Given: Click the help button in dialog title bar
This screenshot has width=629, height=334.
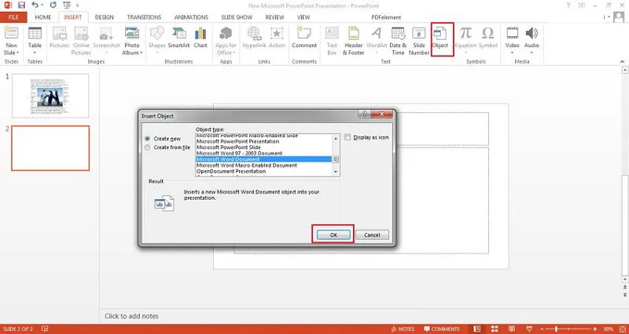Looking at the screenshot, I should (x=364, y=114).
